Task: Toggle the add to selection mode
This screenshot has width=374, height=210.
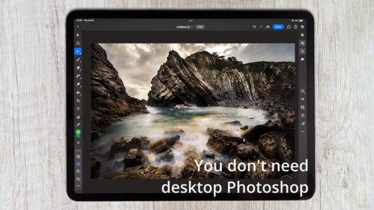Action: (x=78, y=164)
